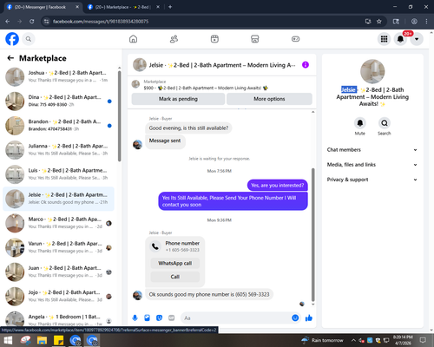Open Dina's conversation in the list

tap(59, 101)
